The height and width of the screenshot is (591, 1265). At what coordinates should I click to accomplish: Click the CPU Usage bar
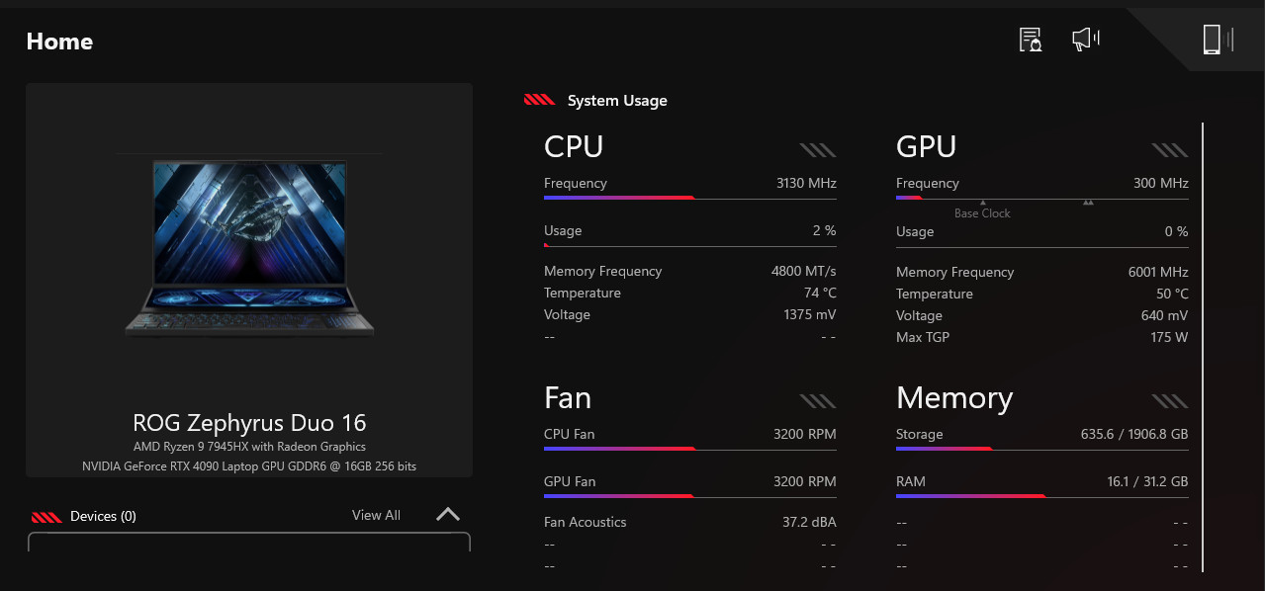point(690,245)
